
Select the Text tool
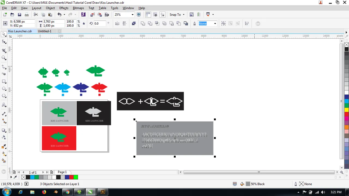(4, 105)
